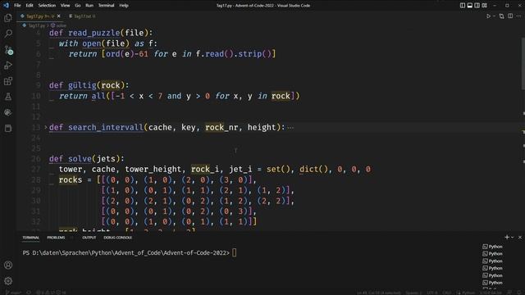The height and width of the screenshot is (295, 525).
Task: Open the changes compare icon in editor toolbar
Action: point(501,16)
